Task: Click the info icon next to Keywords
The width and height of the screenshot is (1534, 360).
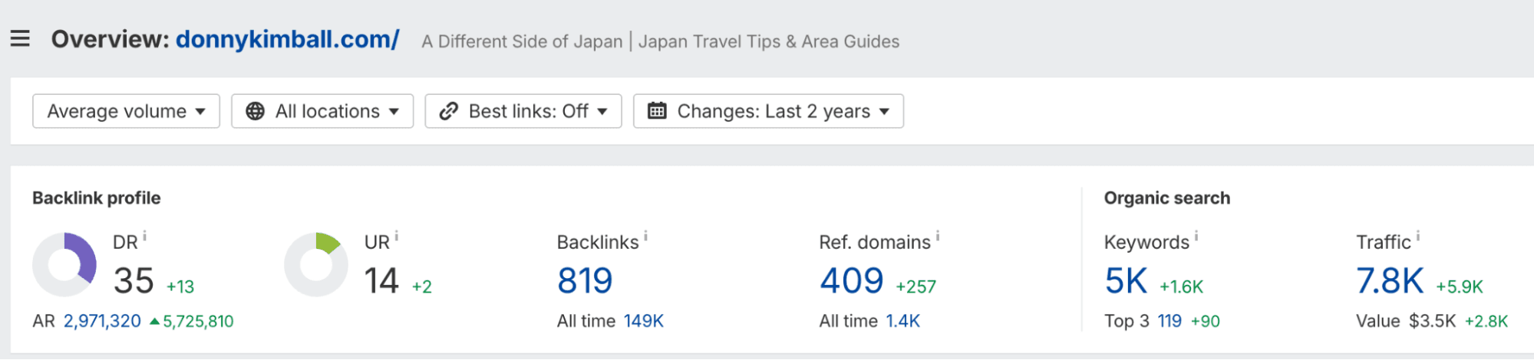Action: click(x=1196, y=237)
